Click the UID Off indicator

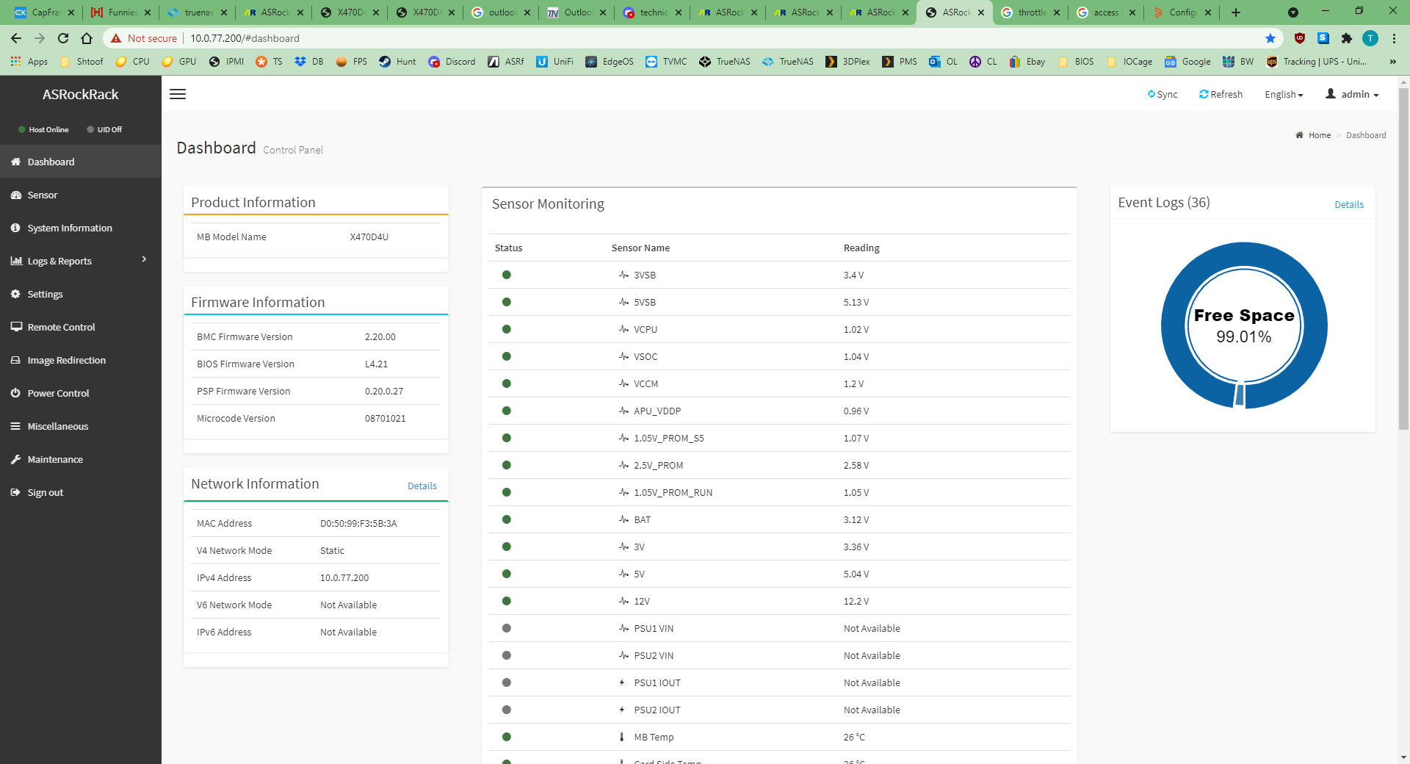[x=104, y=129]
